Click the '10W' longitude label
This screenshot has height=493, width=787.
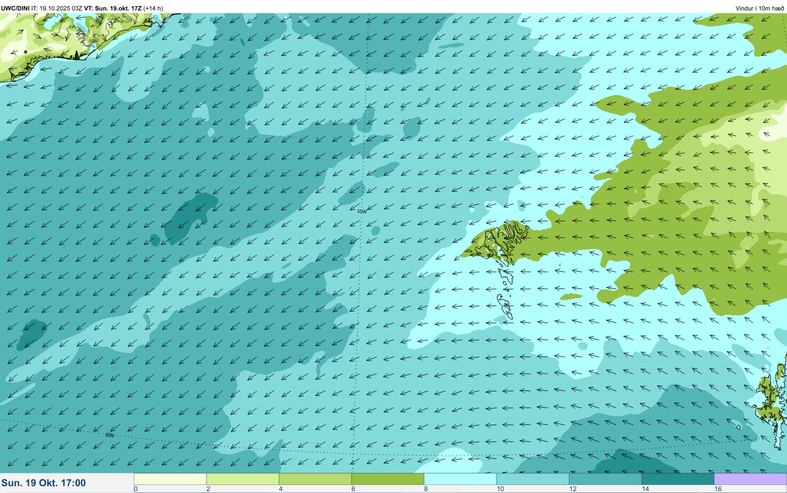(x=362, y=211)
